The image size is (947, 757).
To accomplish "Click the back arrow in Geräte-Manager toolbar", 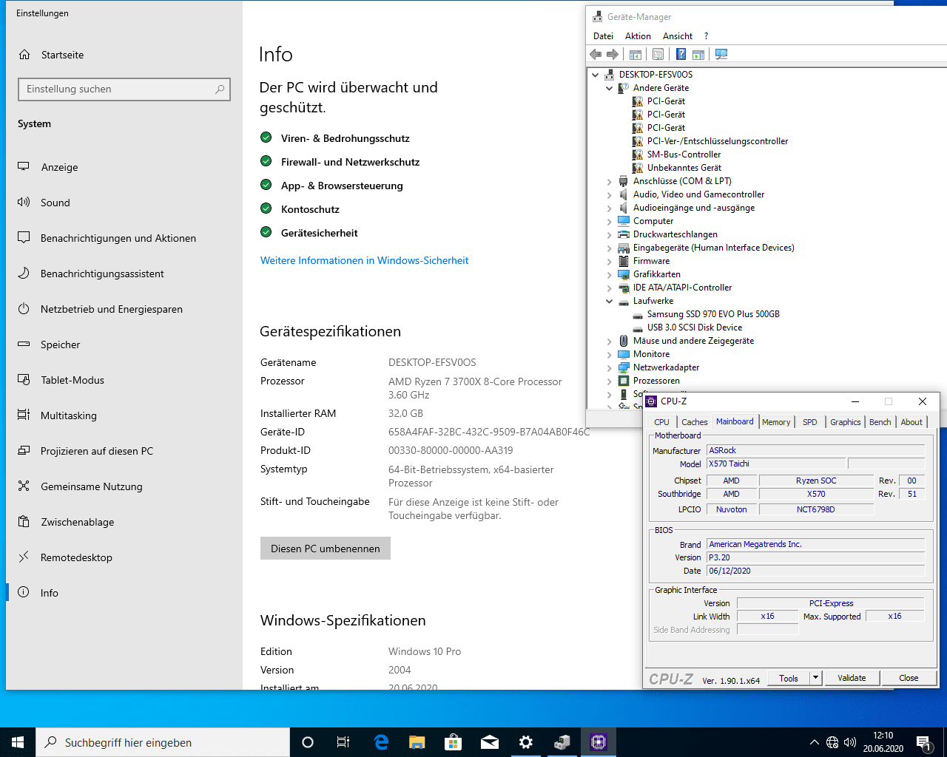I will 596,54.
